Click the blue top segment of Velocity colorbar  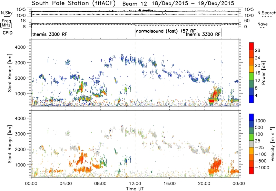tap(252, 117)
